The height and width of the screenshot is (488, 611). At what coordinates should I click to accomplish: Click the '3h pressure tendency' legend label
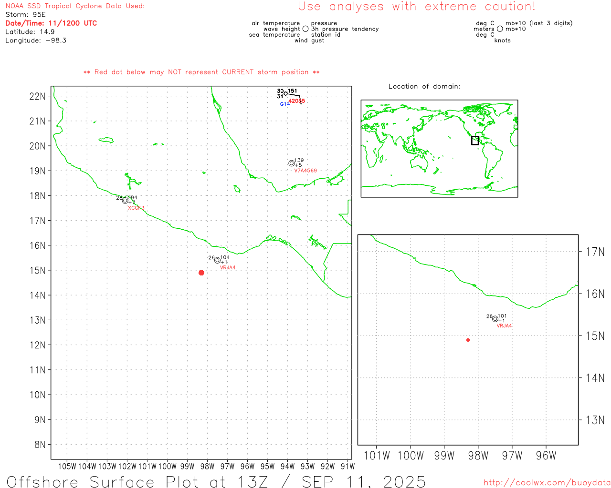pos(345,29)
